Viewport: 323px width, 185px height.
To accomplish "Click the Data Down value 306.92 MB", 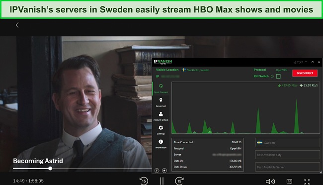I will (x=235, y=167).
